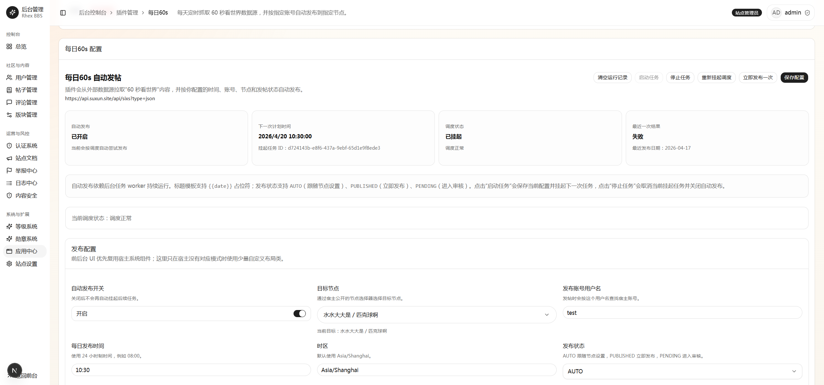Click the badge system sparkle icon

tap(9, 239)
